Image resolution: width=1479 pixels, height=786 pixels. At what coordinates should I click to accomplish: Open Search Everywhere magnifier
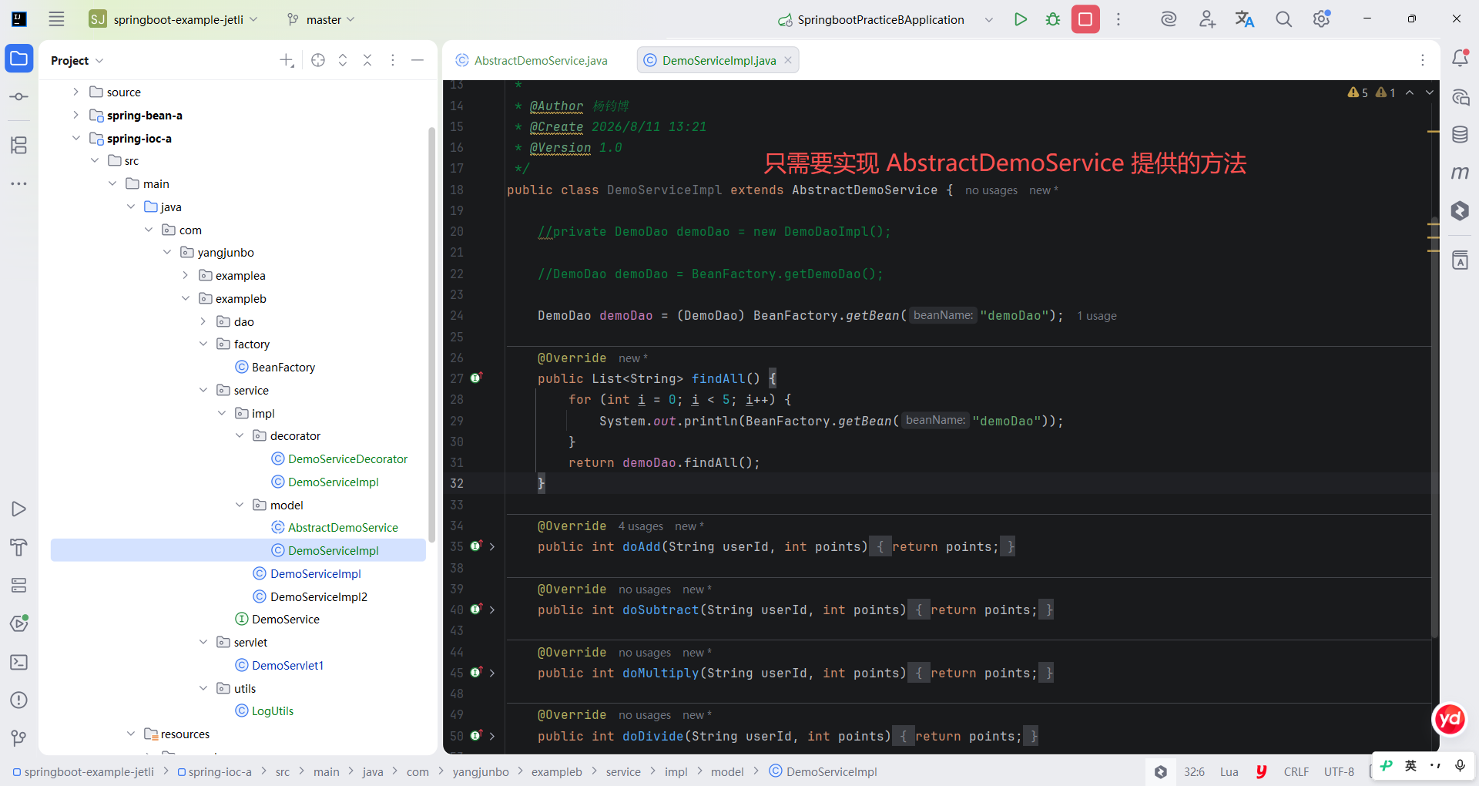pyautogui.click(x=1283, y=19)
